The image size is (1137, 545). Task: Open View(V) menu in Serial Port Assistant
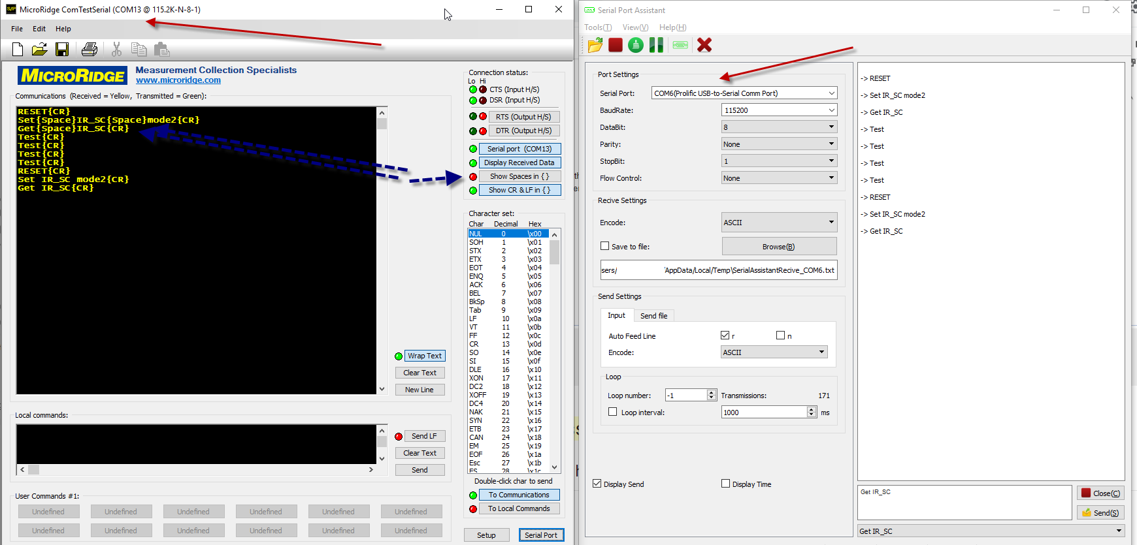click(636, 27)
